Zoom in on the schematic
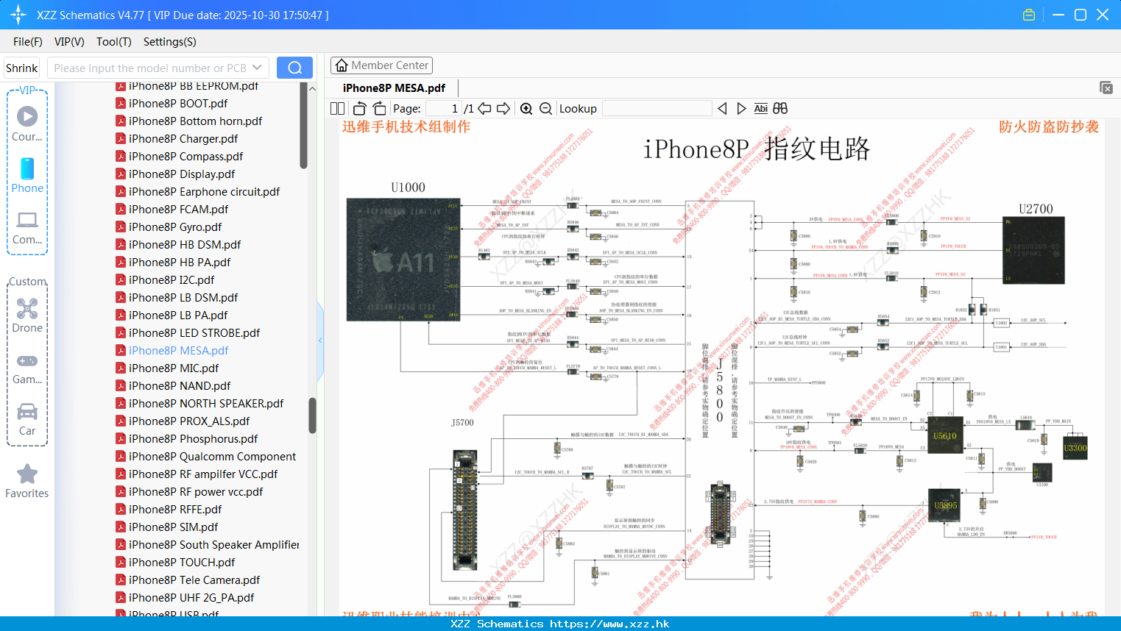The height and width of the screenshot is (631, 1121). [x=526, y=108]
